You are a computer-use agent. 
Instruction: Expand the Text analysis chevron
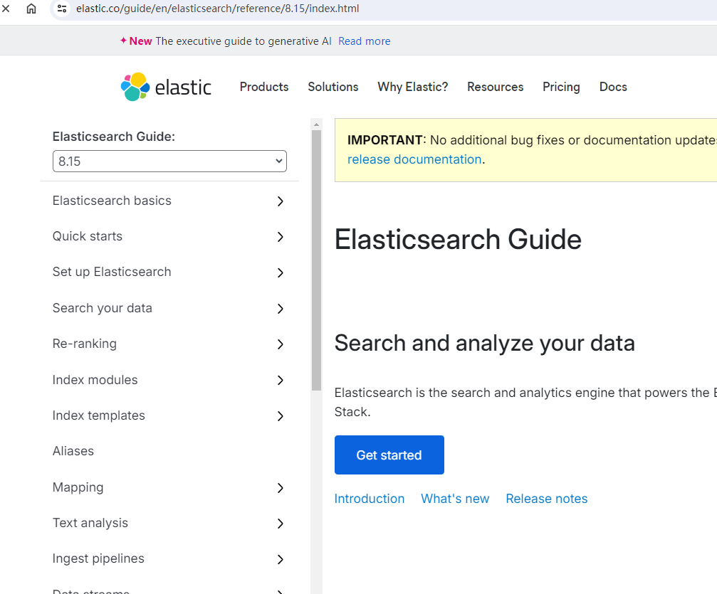[281, 524]
